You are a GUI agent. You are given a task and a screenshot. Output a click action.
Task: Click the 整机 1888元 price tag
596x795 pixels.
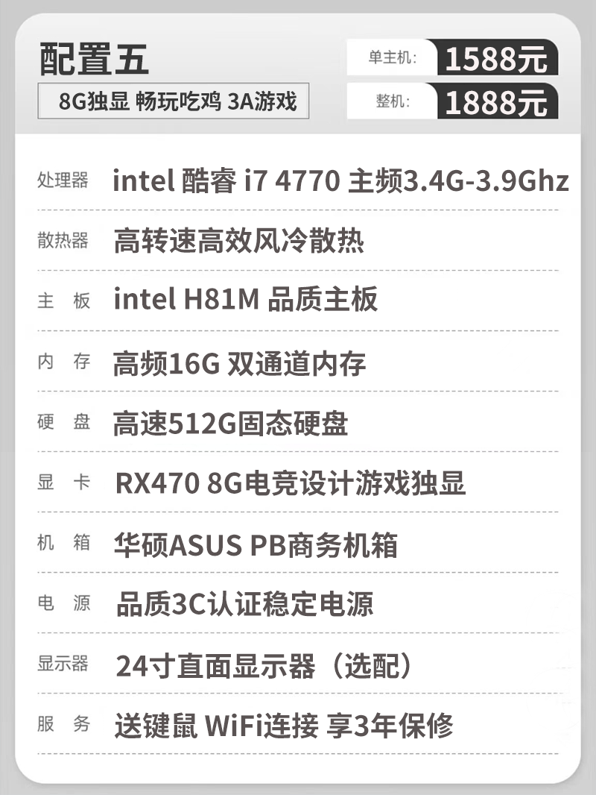point(452,101)
